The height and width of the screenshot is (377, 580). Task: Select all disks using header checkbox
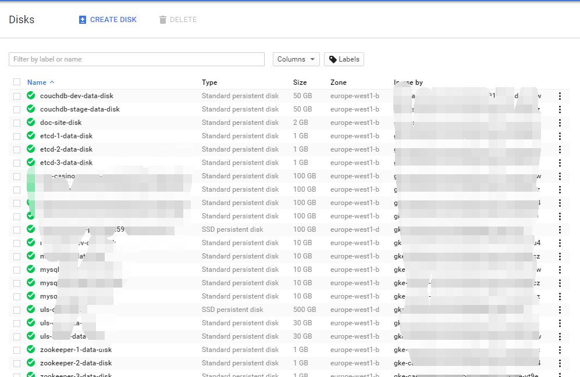click(x=16, y=82)
